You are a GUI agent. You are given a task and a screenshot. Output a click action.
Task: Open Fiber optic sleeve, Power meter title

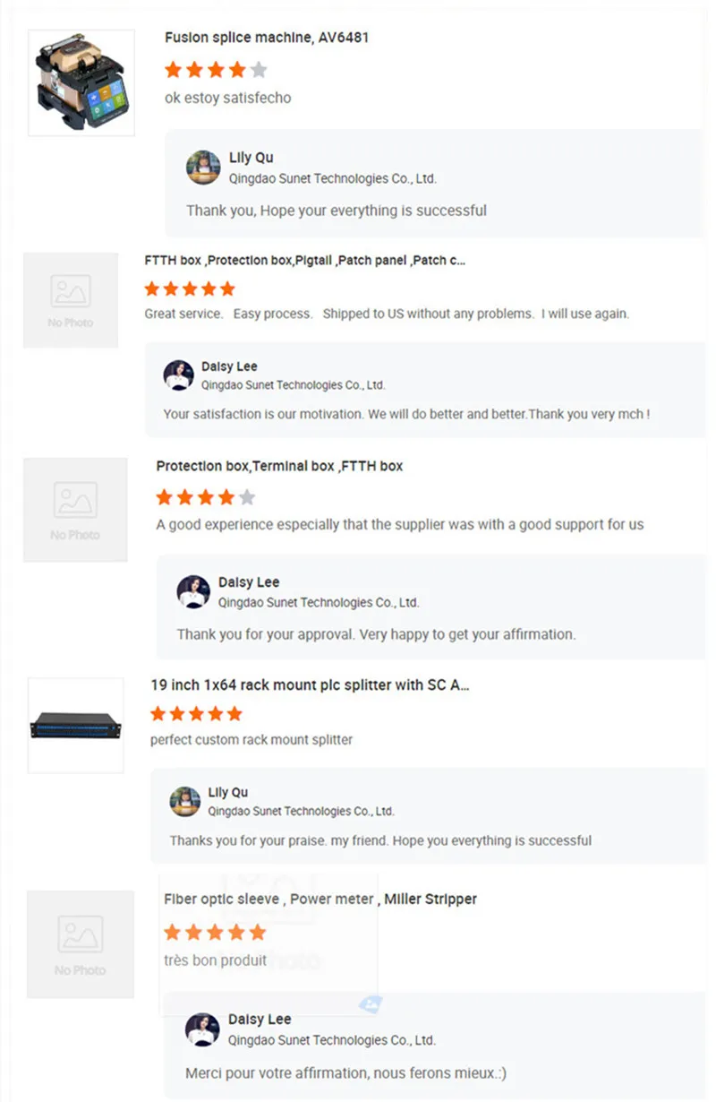click(320, 899)
